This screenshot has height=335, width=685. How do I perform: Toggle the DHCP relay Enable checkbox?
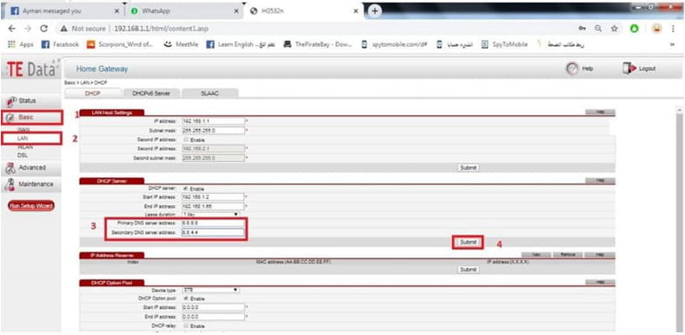pyautogui.click(x=186, y=325)
